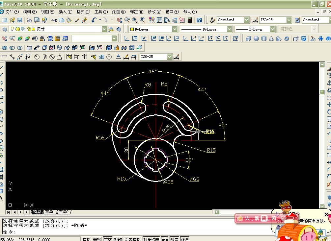331x241 pixels.
Task: Click the Save (floppy disk) icon
Action: coord(20,20)
